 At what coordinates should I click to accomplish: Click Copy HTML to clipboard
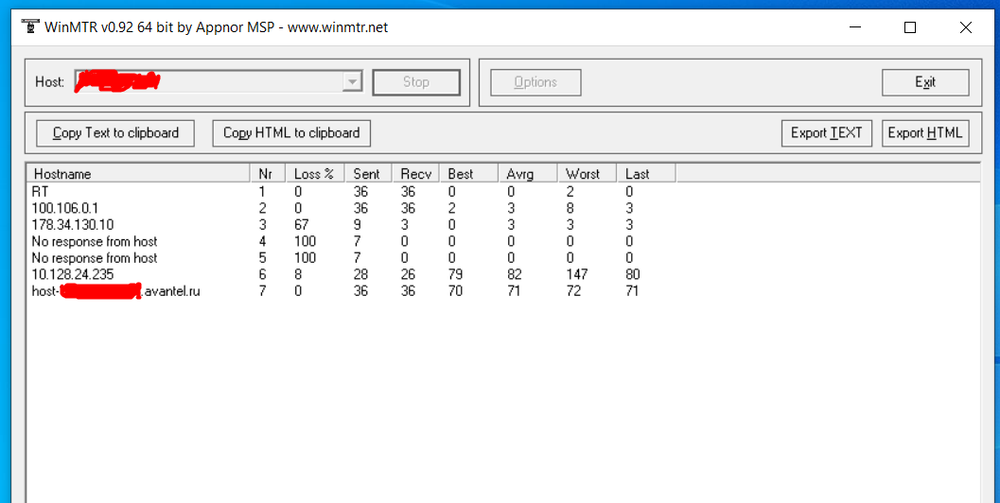tap(291, 133)
